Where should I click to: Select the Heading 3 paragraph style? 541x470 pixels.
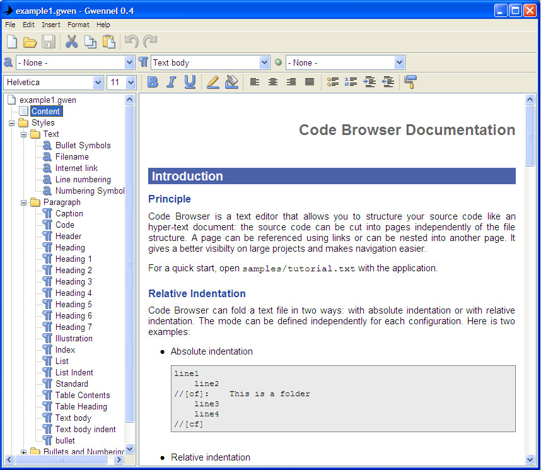tap(74, 281)
